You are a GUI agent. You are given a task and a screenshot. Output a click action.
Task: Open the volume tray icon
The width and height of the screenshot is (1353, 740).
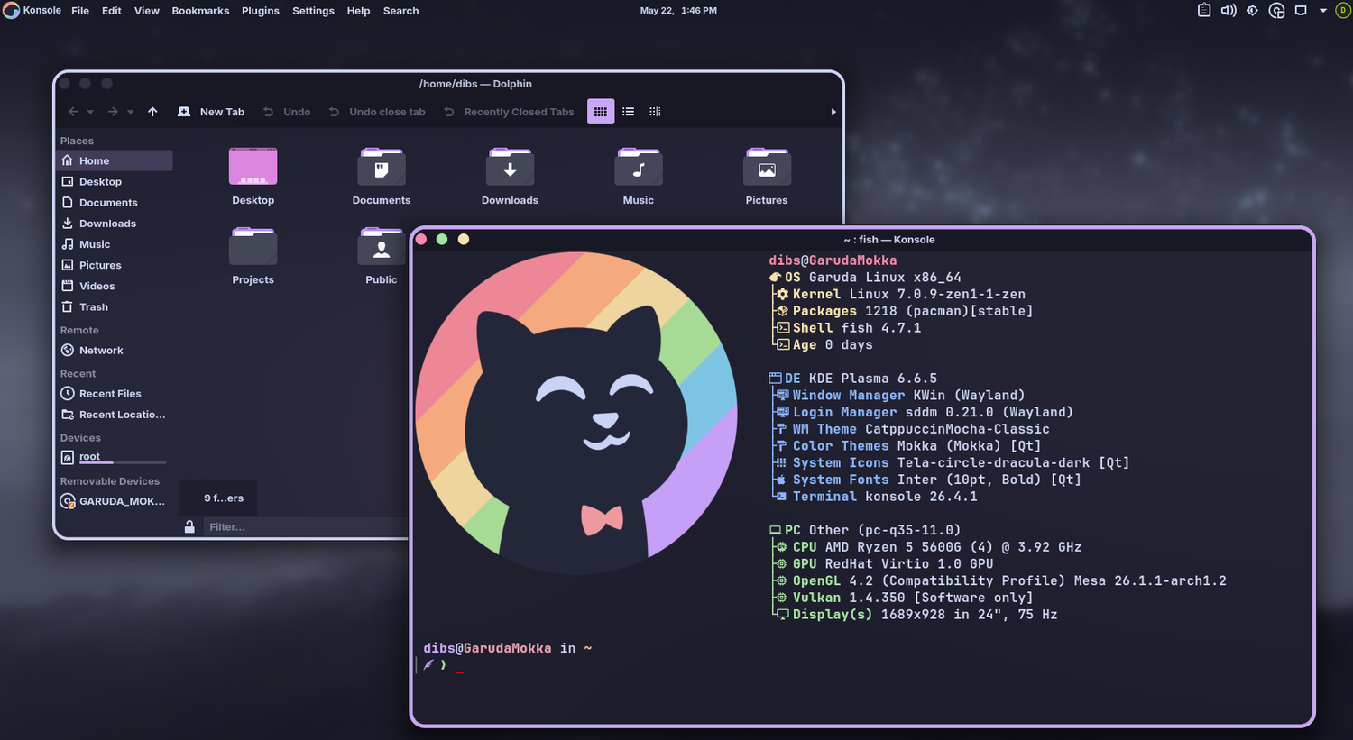pos(1229,11)
